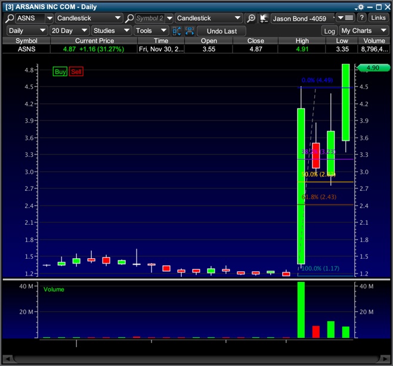The width and height of the screenshot is (393, 366).
Task: Click the 4.87 +1.16 (31.27%) price cell
Action: (94, 49)
